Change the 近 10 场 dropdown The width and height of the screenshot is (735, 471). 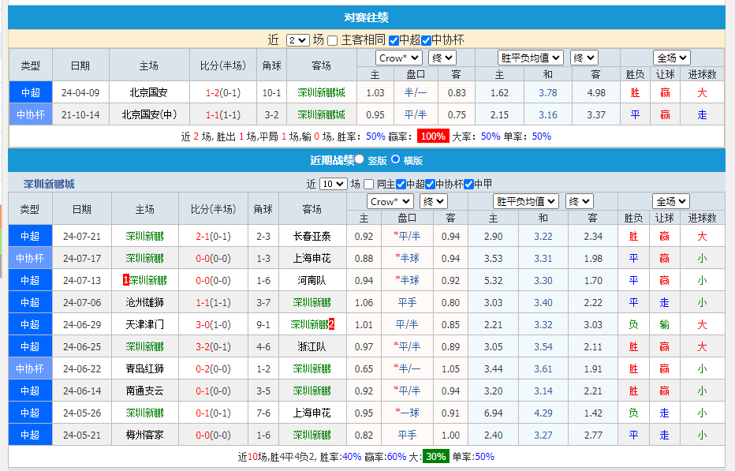[x=333, y=184]
